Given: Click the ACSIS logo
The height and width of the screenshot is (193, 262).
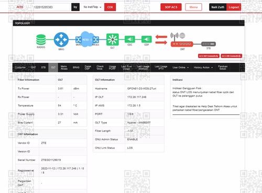Looking at the screenshot, I should [x=20, y=7].
